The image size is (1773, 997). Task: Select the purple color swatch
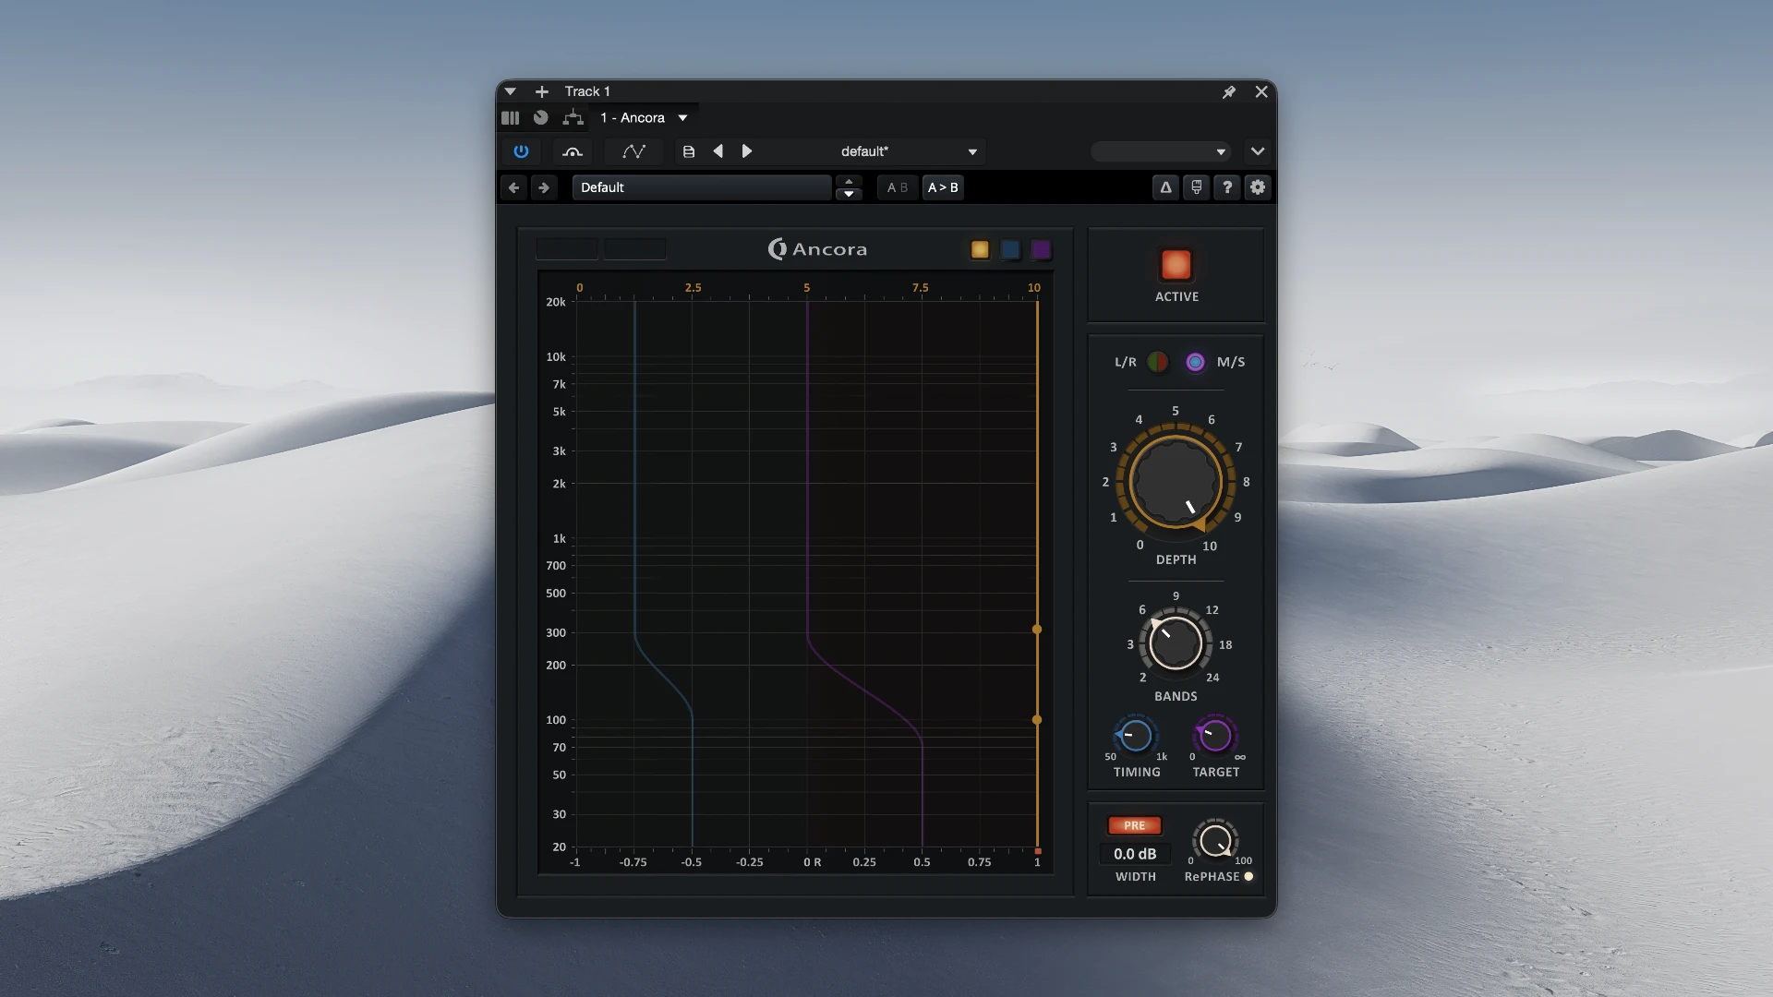1041,249
